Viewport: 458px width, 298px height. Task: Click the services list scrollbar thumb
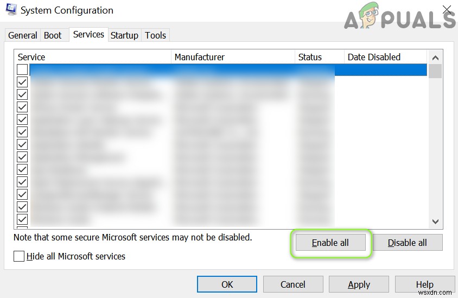435,71
